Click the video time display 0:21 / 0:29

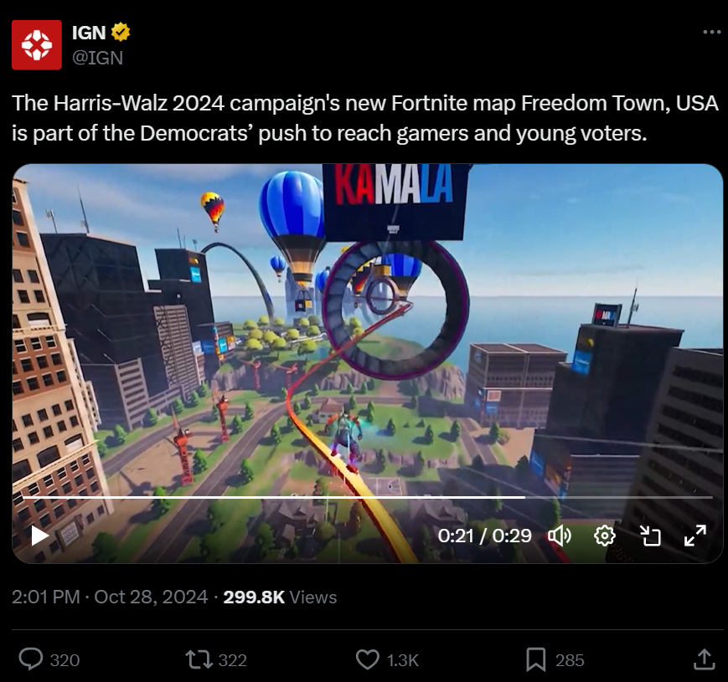point(484,536)
